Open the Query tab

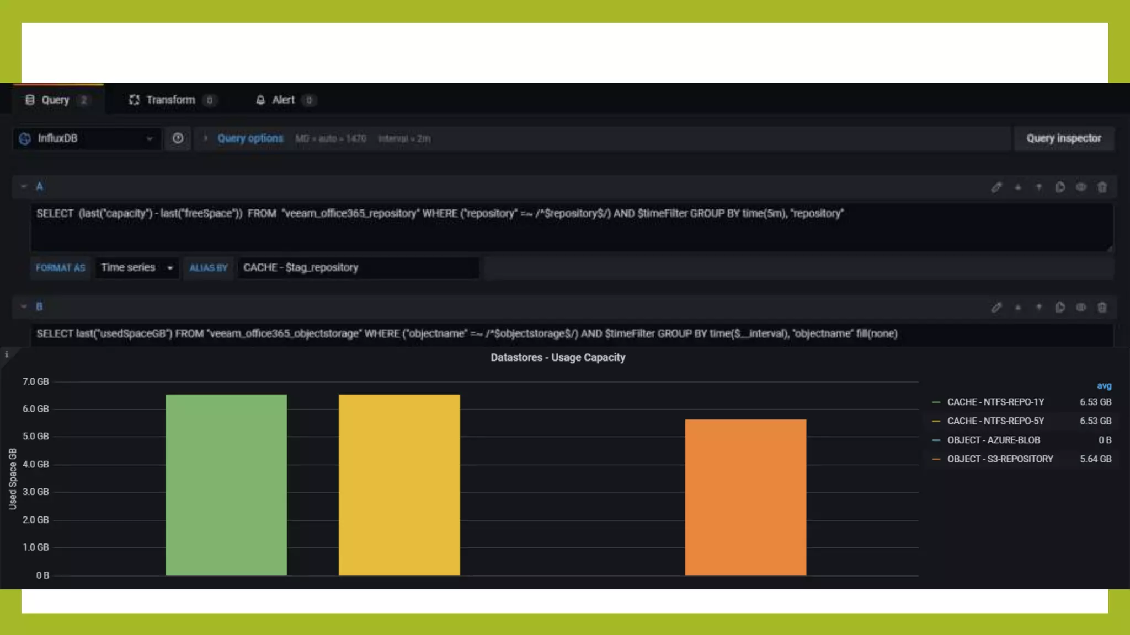[x=57, y=100]
